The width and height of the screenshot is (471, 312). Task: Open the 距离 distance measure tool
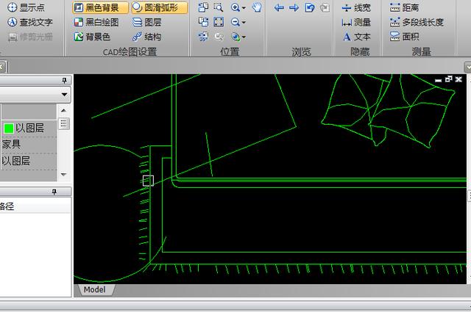[x=404, y=7]
